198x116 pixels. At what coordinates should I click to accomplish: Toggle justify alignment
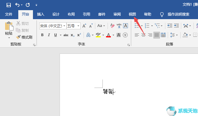click(x=157, y=35)
